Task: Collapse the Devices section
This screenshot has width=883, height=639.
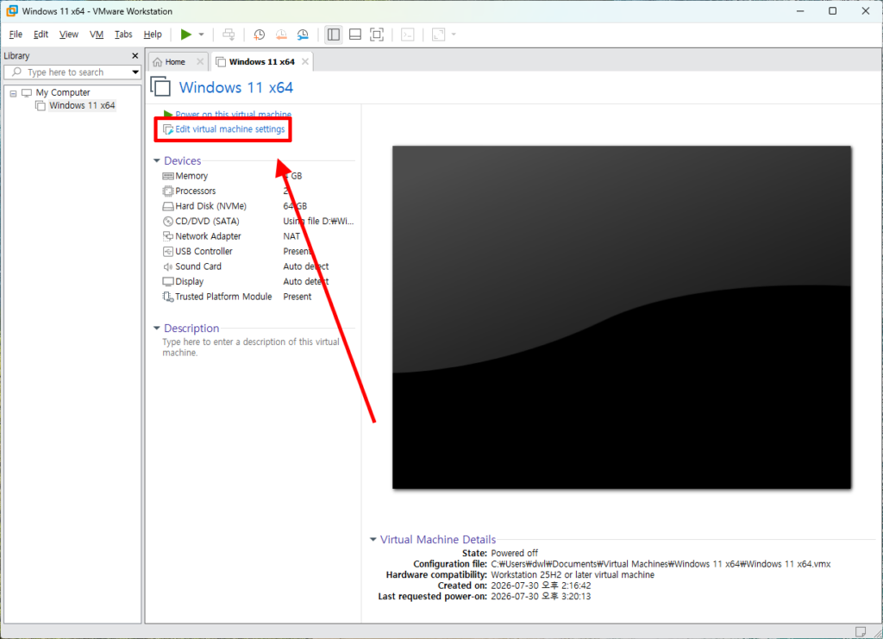Action: coord(157,160)
